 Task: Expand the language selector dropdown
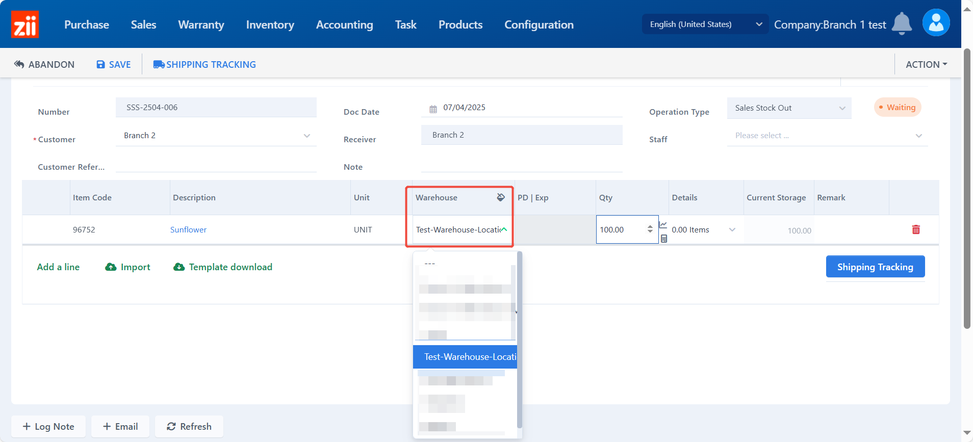[705, 24]
